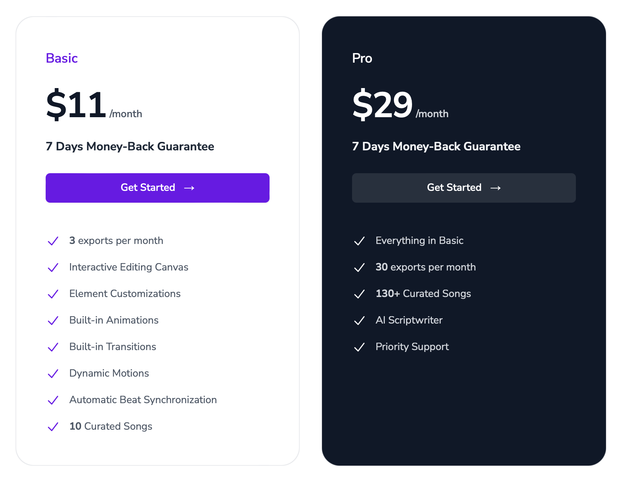Click the 30 exports per month text
The width and height of the screenshot is (626, 482).
(426, 267)
